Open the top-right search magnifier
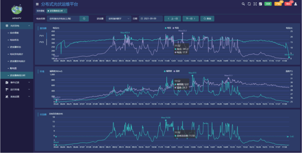302x153 pixels. (x=243, y=4)
